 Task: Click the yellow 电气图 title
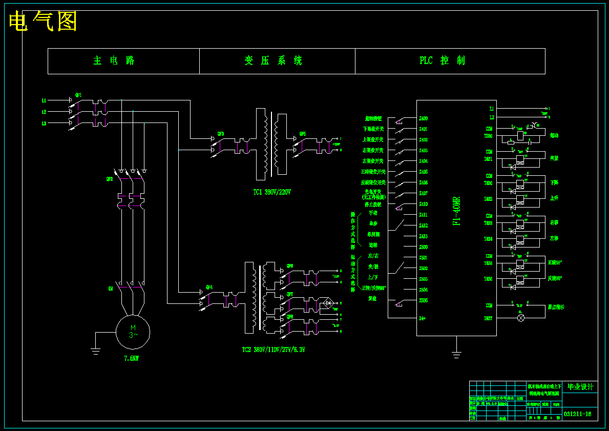coord(43,21)
